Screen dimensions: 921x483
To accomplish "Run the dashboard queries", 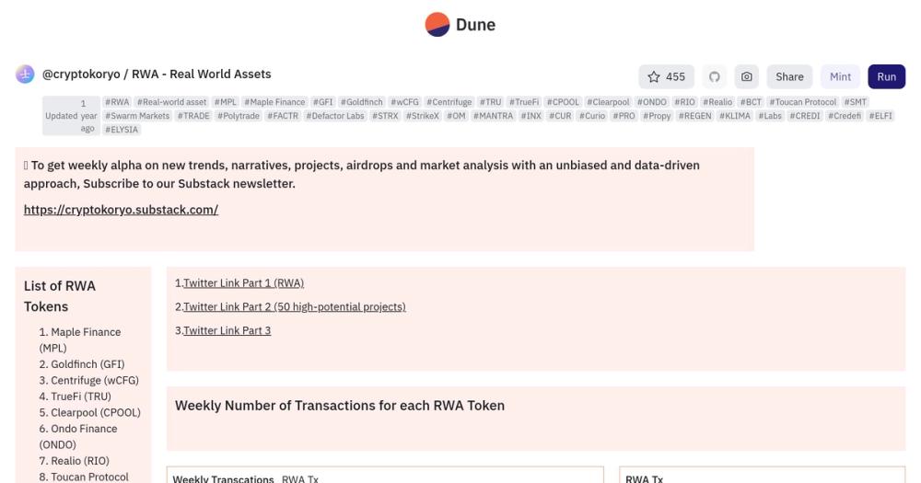I will tap(886, 77).
